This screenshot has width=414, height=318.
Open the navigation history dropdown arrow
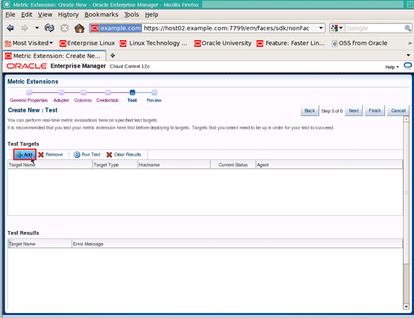(37, 28)
